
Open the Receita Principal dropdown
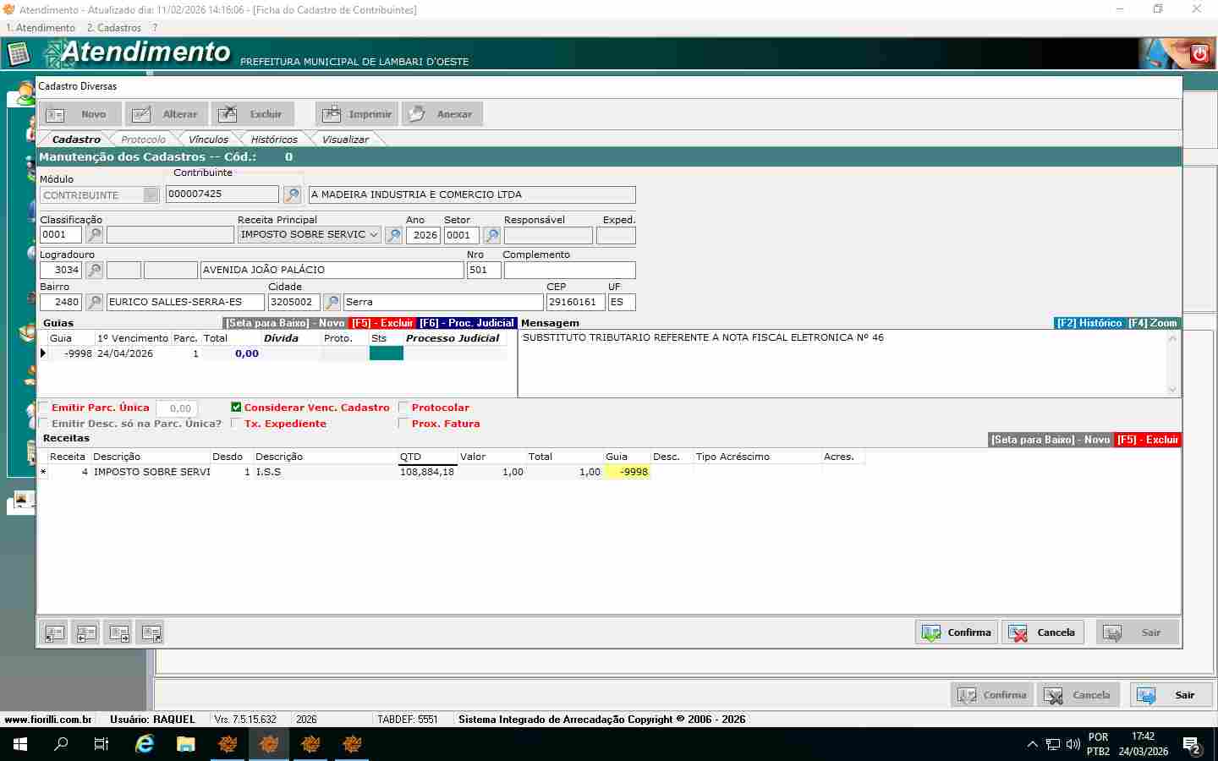(373, 235)
